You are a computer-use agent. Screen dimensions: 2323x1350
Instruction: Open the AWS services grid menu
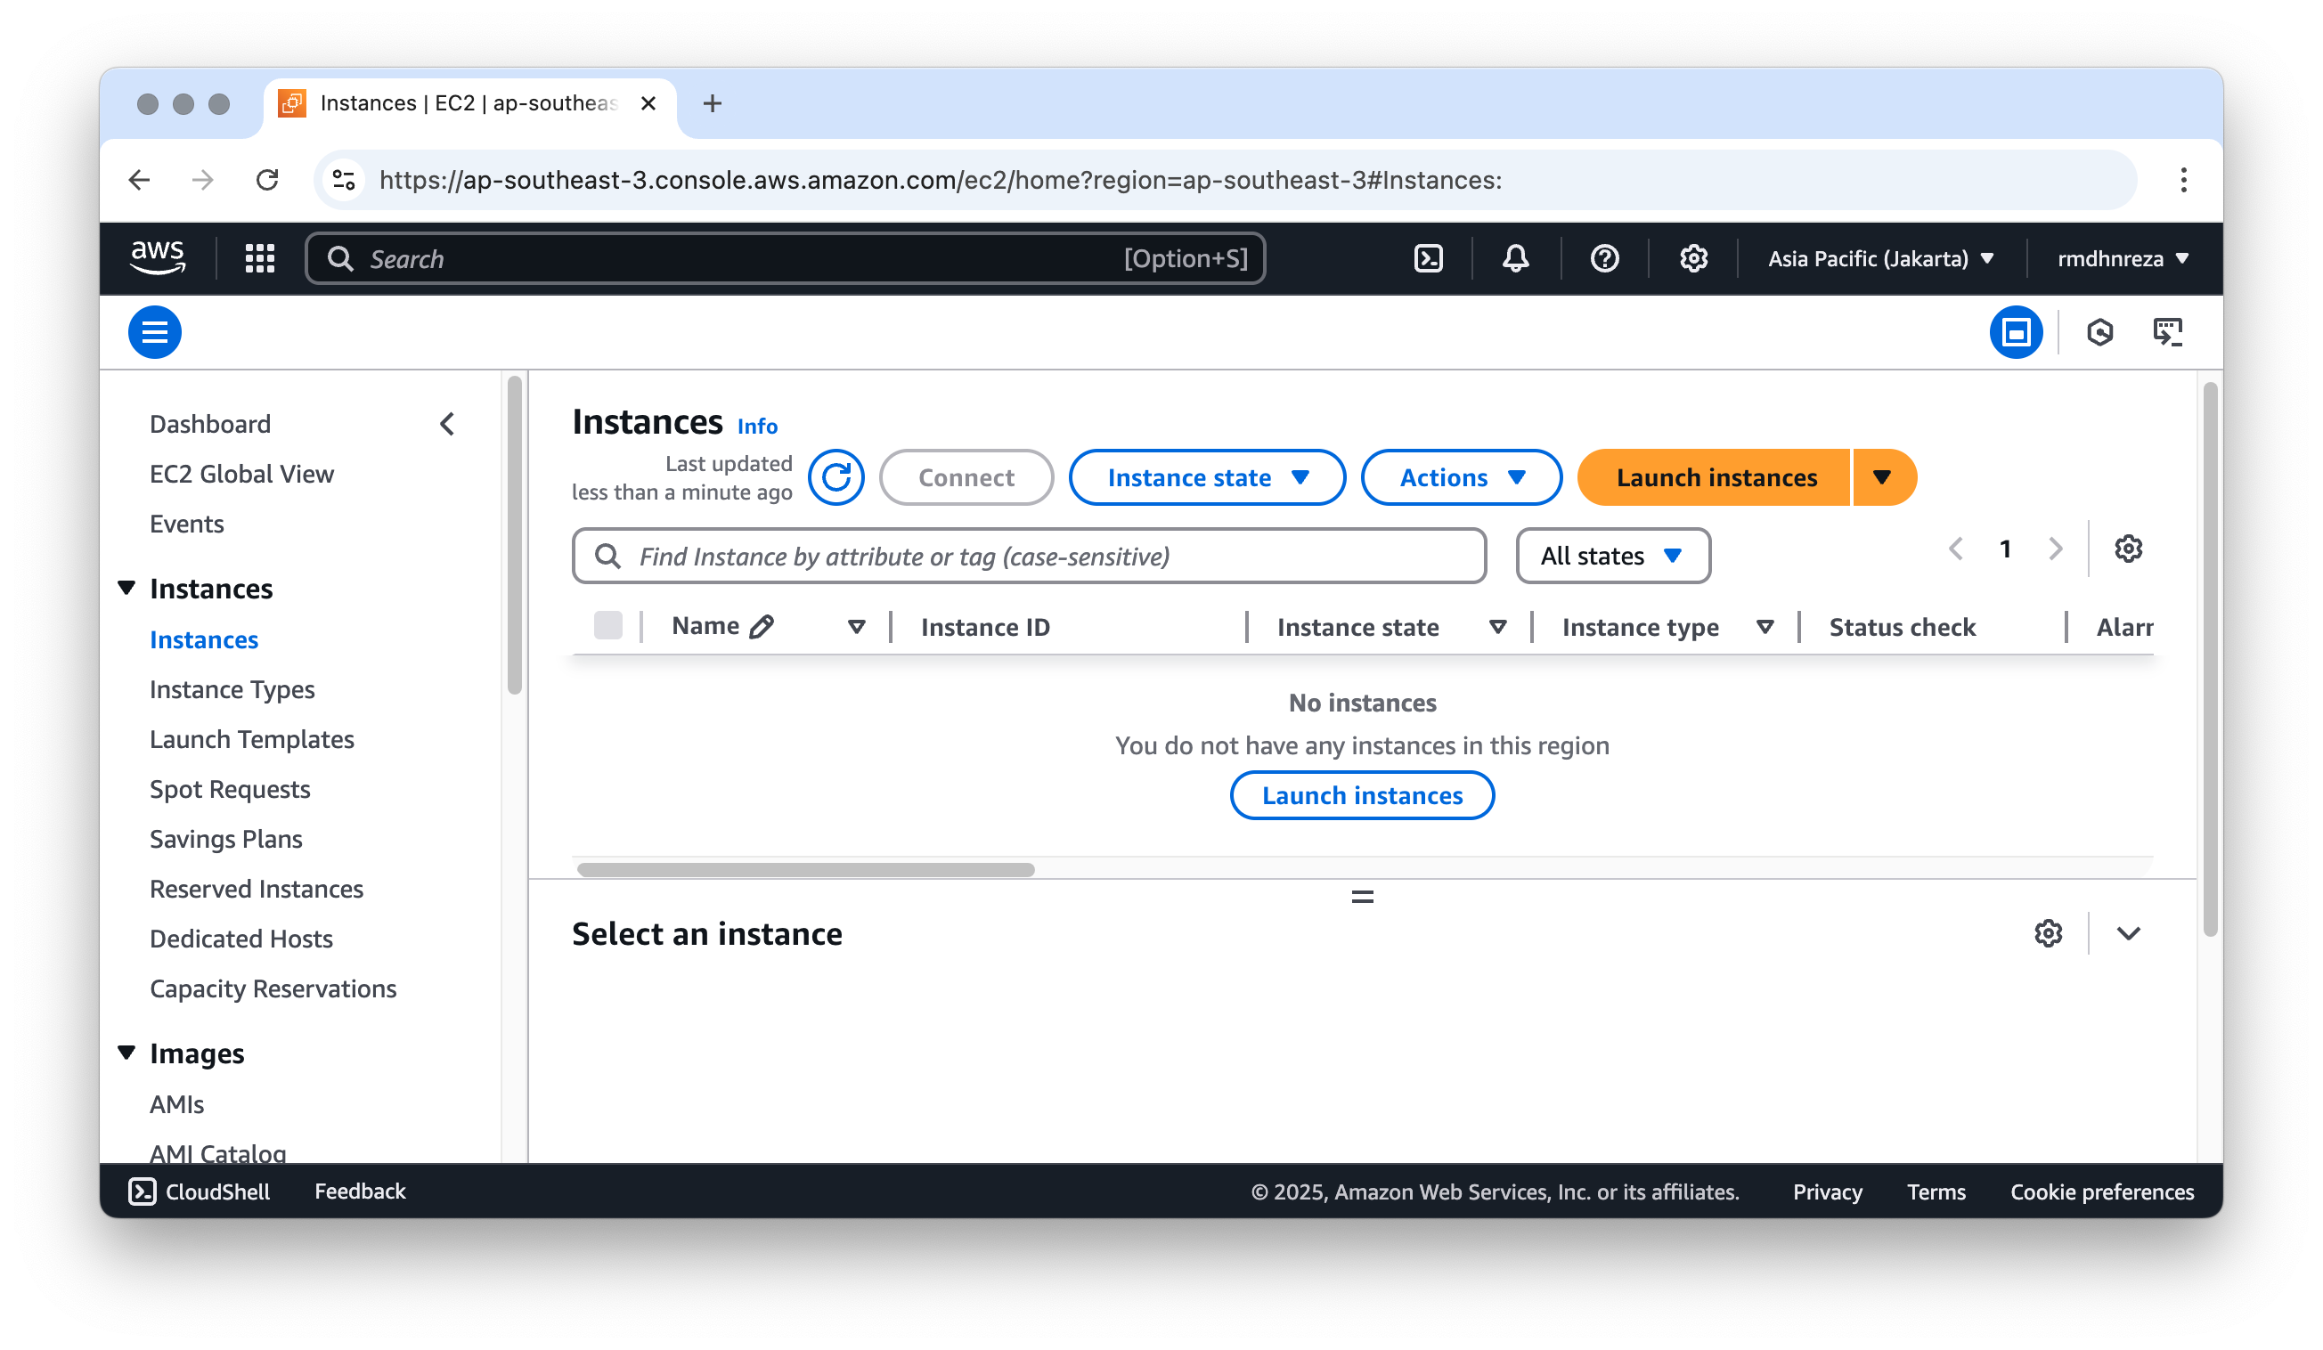click(260, 259)
